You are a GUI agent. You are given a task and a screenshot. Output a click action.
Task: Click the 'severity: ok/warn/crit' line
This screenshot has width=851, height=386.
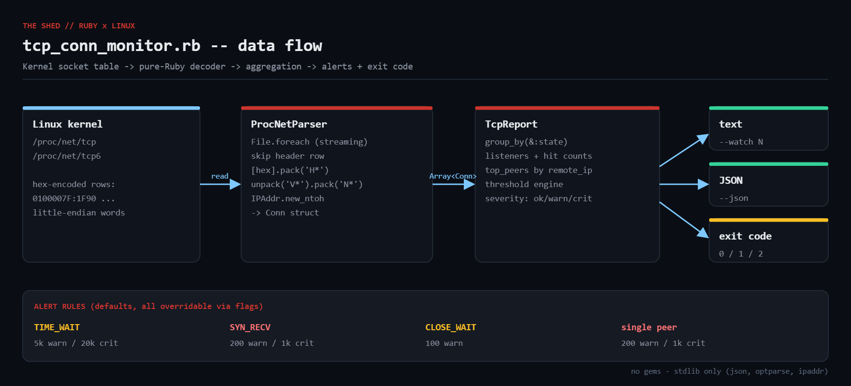coord(538,198)
